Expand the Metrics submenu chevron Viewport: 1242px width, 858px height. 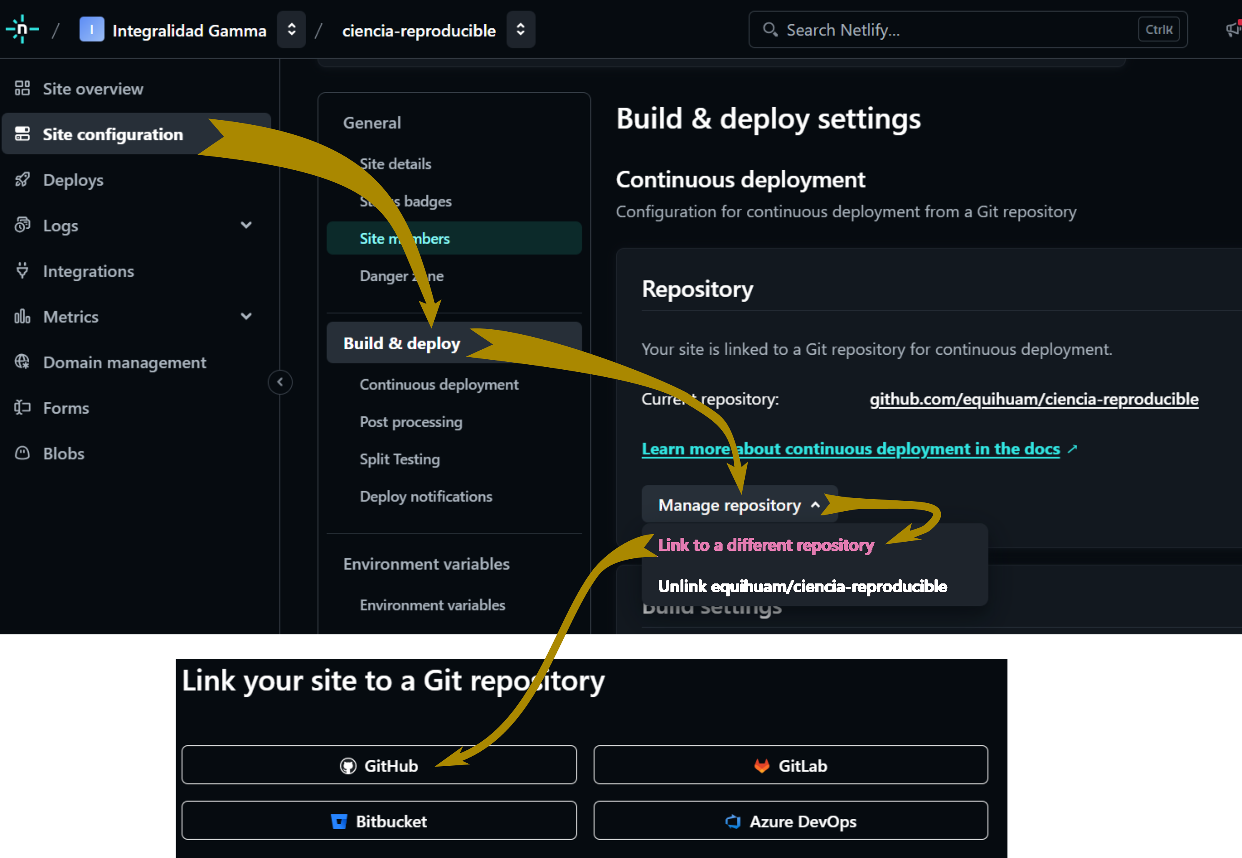(x=246, y=316)
